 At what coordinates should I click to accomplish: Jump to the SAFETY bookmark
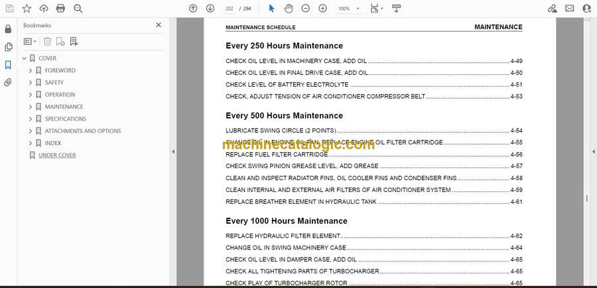54,83
